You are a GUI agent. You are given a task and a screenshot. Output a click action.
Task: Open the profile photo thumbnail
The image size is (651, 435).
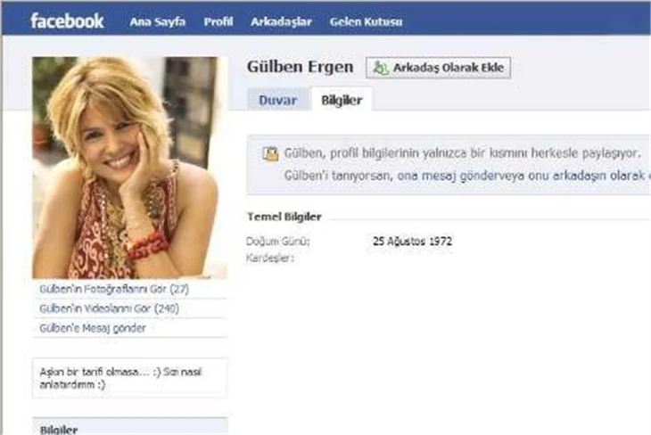pos(130,168)
